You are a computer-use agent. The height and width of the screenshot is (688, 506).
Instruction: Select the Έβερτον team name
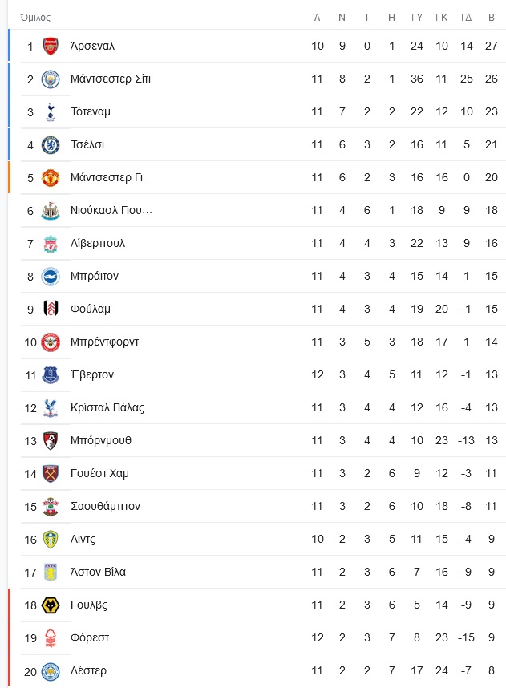[91, 374]
